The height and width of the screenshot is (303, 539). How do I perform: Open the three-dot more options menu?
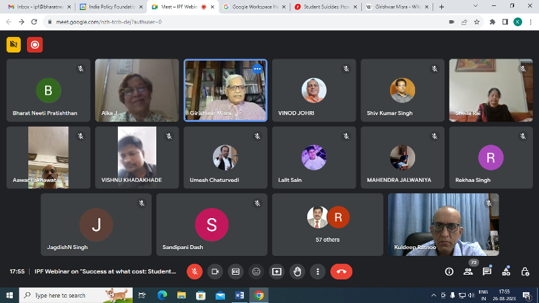click(317, 271)
